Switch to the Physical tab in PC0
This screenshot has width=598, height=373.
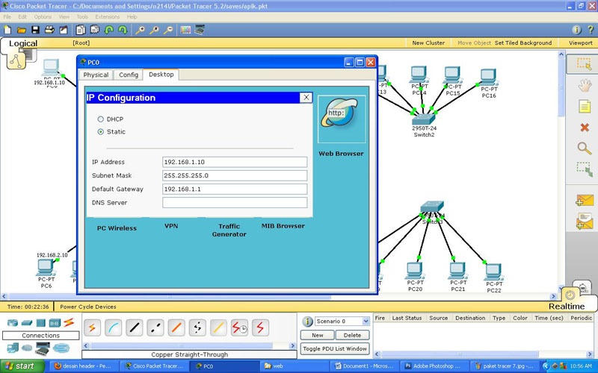click(96, 75)
